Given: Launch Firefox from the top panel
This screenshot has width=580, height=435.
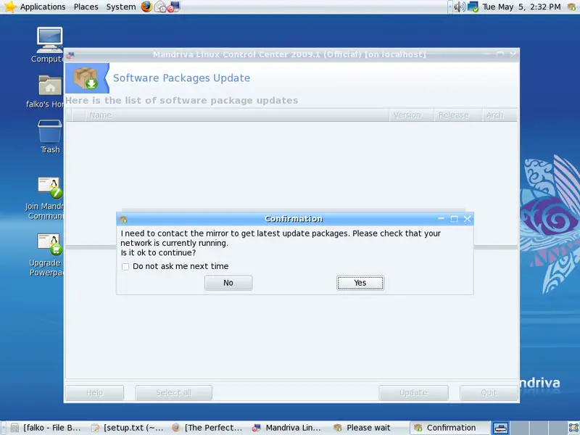Looking at the screenshot, I should click(x=146, y=7).
